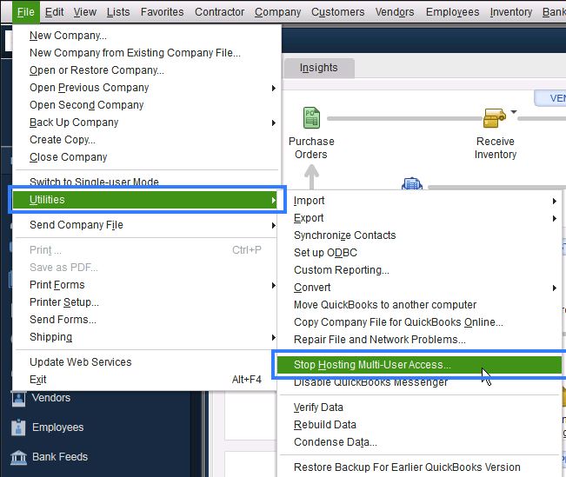Open Employees in left sidebar
This screenshot has width=566, height=477.
pos(57,427)
